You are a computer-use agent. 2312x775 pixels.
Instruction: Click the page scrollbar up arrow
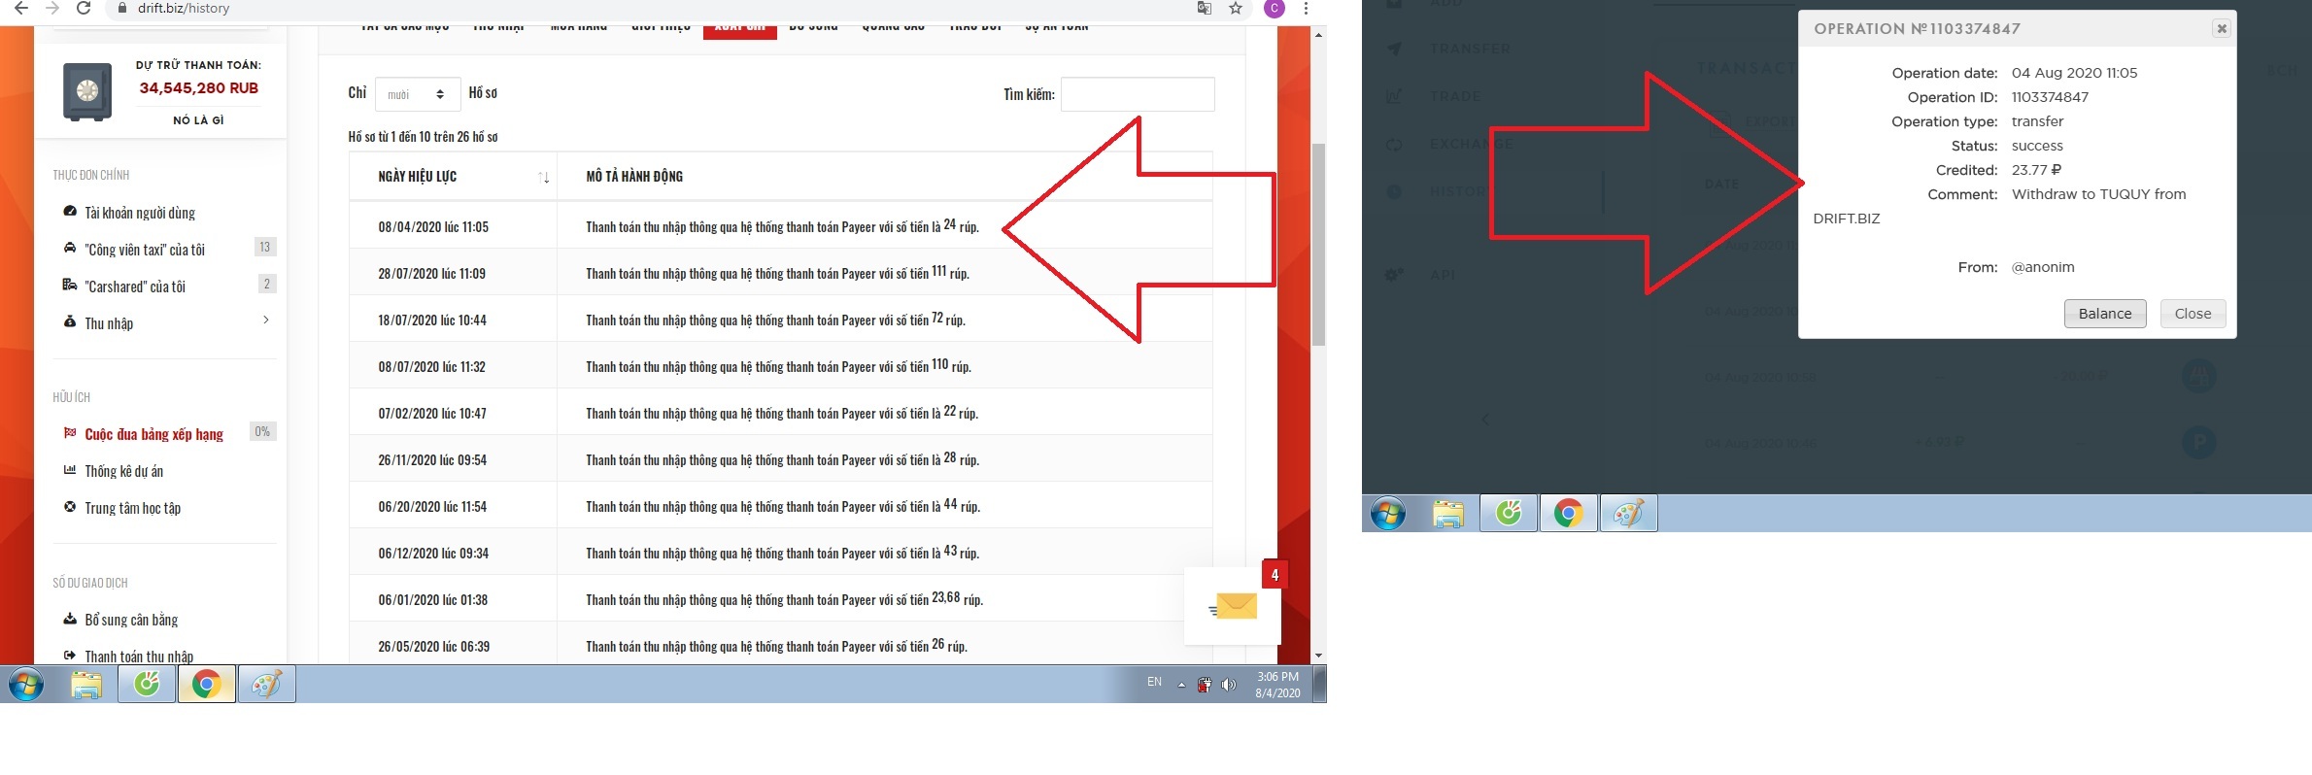pyautogui.click(x=1318, y=35)
